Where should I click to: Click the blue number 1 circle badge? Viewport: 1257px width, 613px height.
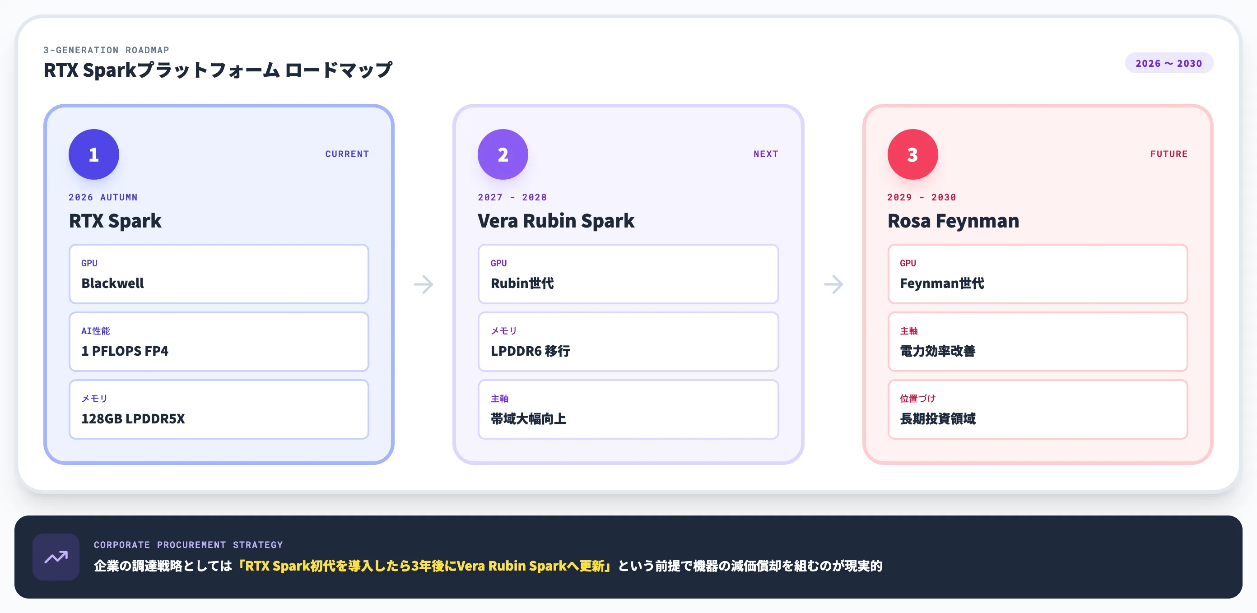point(94,154)
